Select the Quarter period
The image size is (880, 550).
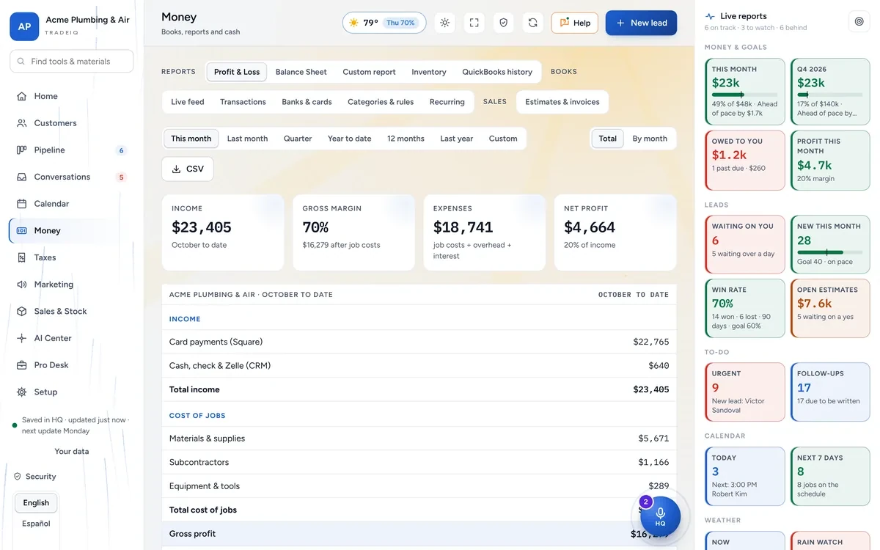(298, 139)
